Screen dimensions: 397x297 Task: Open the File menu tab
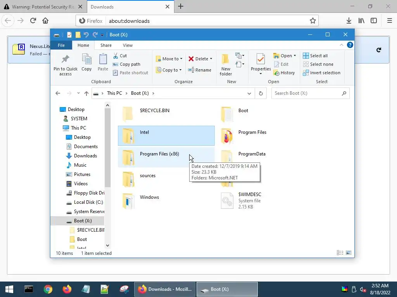pyautogui.click(x=61, y=45)
